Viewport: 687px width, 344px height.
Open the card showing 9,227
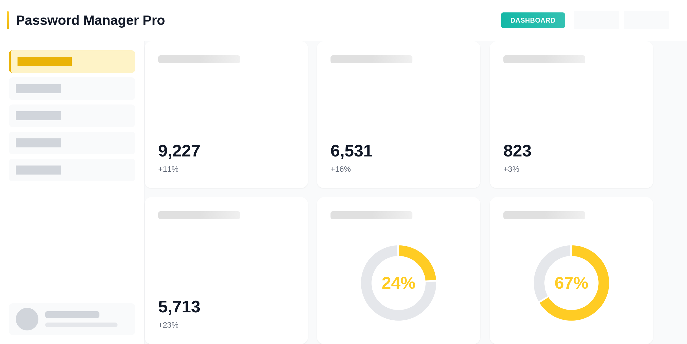(x=226, y=115)
